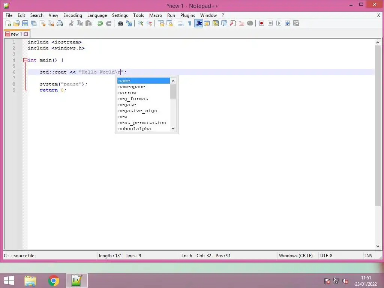Click the Close All toolbar icon
The height and width of the screenshot is (288, 384).
tap(51, 23)
